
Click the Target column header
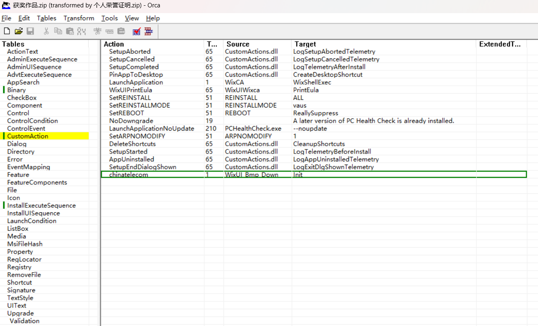[x=305, y=44]
